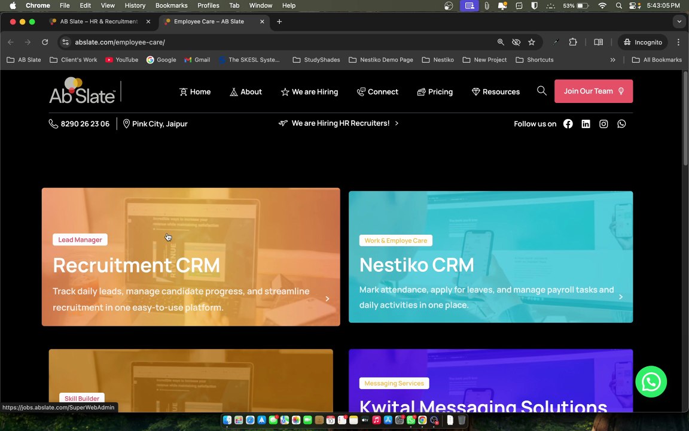689x431 pixels.
Task: Show hidden bookmarks with the double chevron
Action: click(x=612, y=60)
